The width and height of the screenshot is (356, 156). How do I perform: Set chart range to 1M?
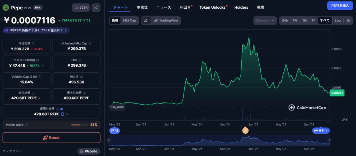pyautogui.click(x=304, y=20)
